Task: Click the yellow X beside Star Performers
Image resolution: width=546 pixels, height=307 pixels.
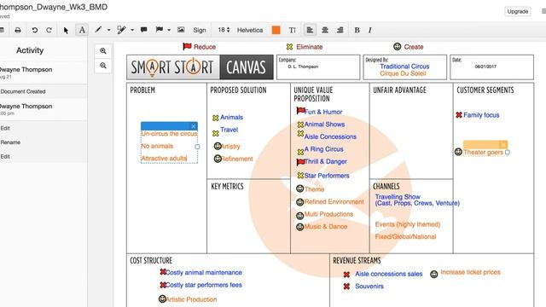Action: coord(300,176)
